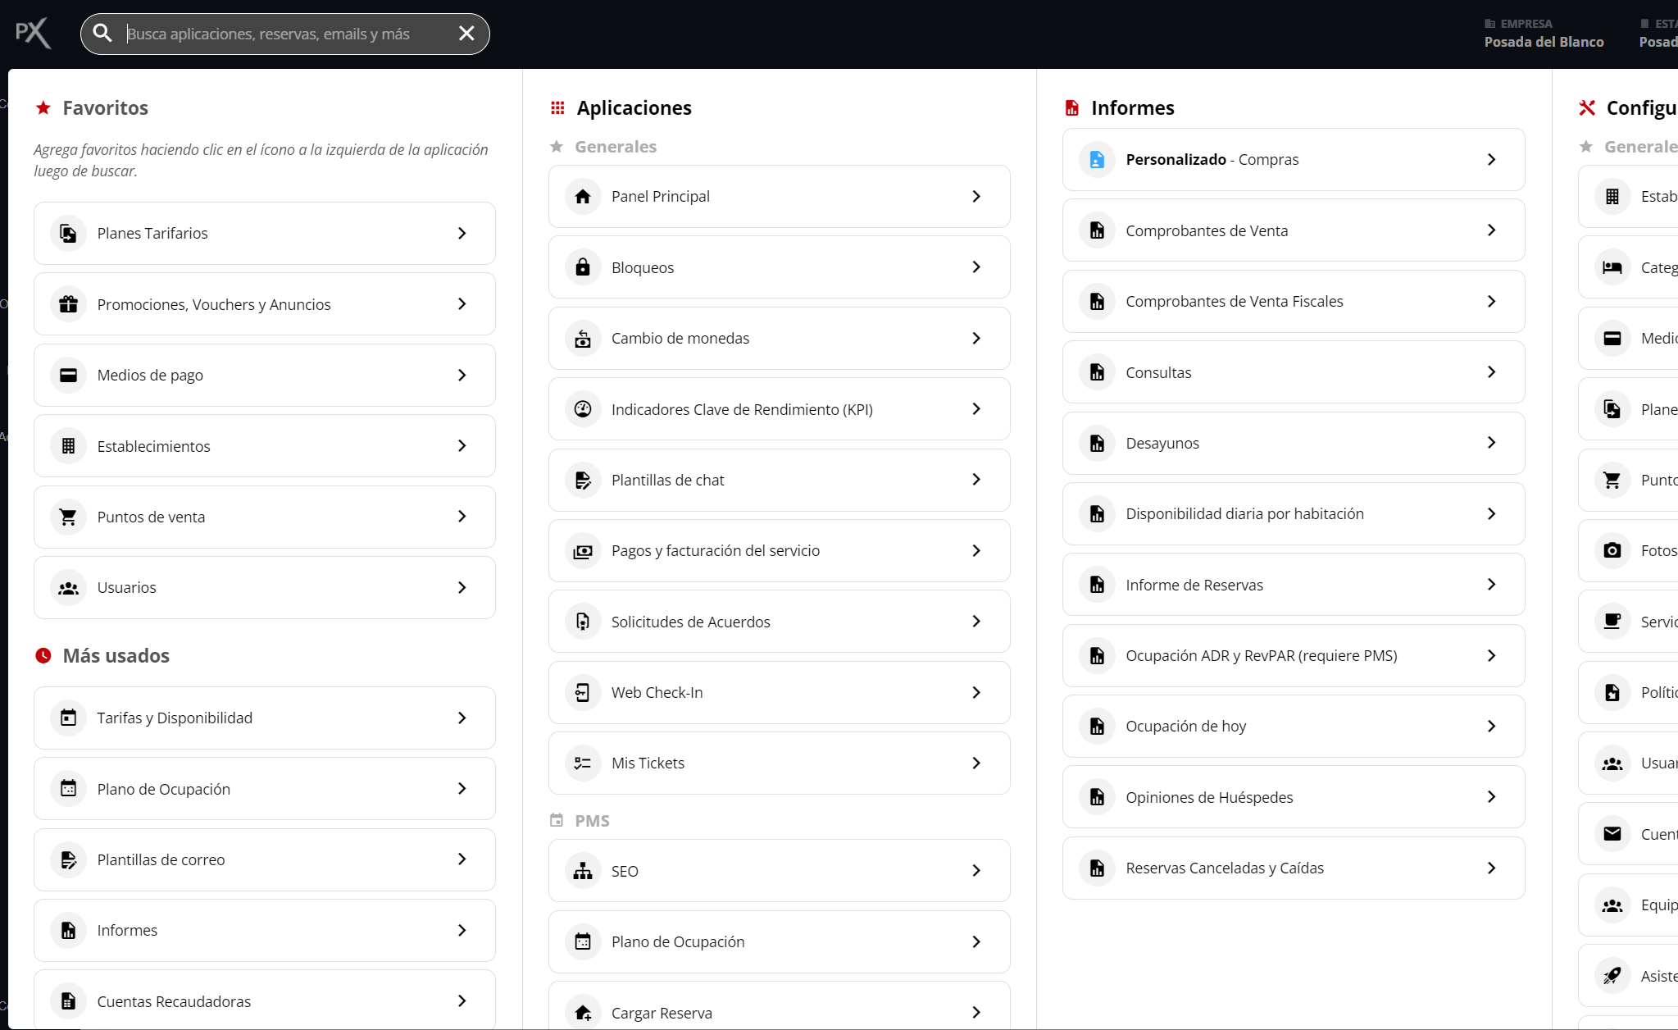Expand the Panel Principal chevron

click(x=976, y=197)
